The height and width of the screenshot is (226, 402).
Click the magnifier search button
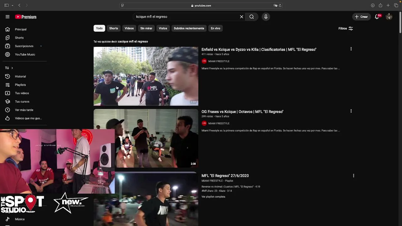pos(252,17)
